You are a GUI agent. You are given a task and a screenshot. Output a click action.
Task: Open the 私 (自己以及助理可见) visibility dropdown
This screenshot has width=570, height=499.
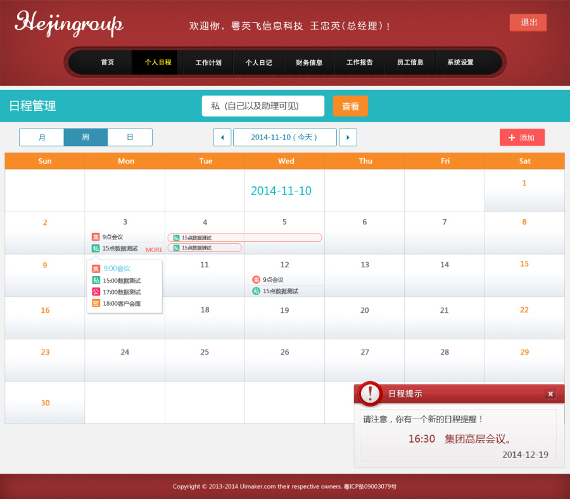tap(263, 106)
